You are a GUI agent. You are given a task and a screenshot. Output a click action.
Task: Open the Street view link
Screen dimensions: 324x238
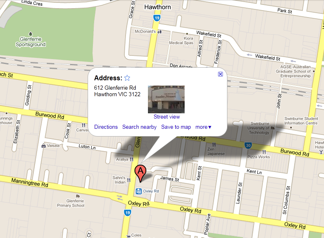167,117
